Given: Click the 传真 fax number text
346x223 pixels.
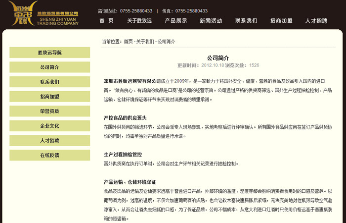Looking at the screenshot, I should pyautogui.click(x=185, y=11).
